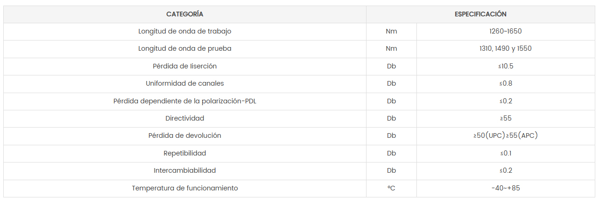599x203 pixels.
Task: Select the ≥55 directivity value
Action: 506,119
